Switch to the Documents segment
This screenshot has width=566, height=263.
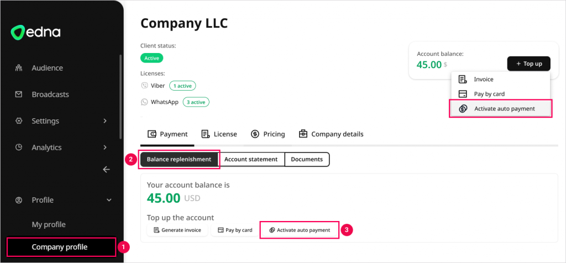click(x=307, y=159)
